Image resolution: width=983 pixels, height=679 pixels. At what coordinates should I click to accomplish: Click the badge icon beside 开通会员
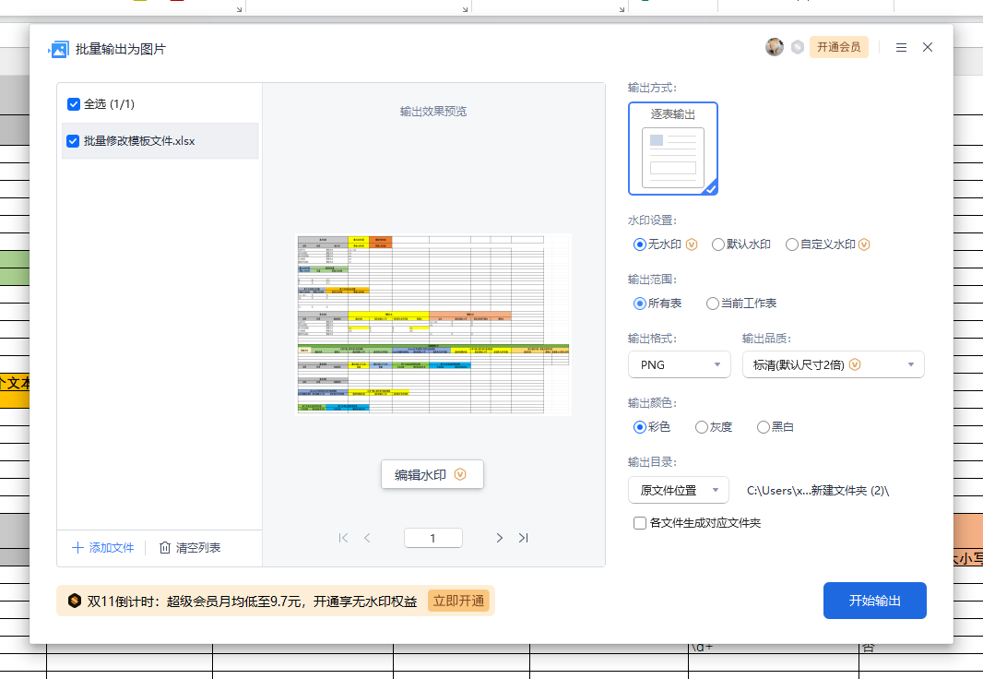pyautogui.click(x=797, y=47)
